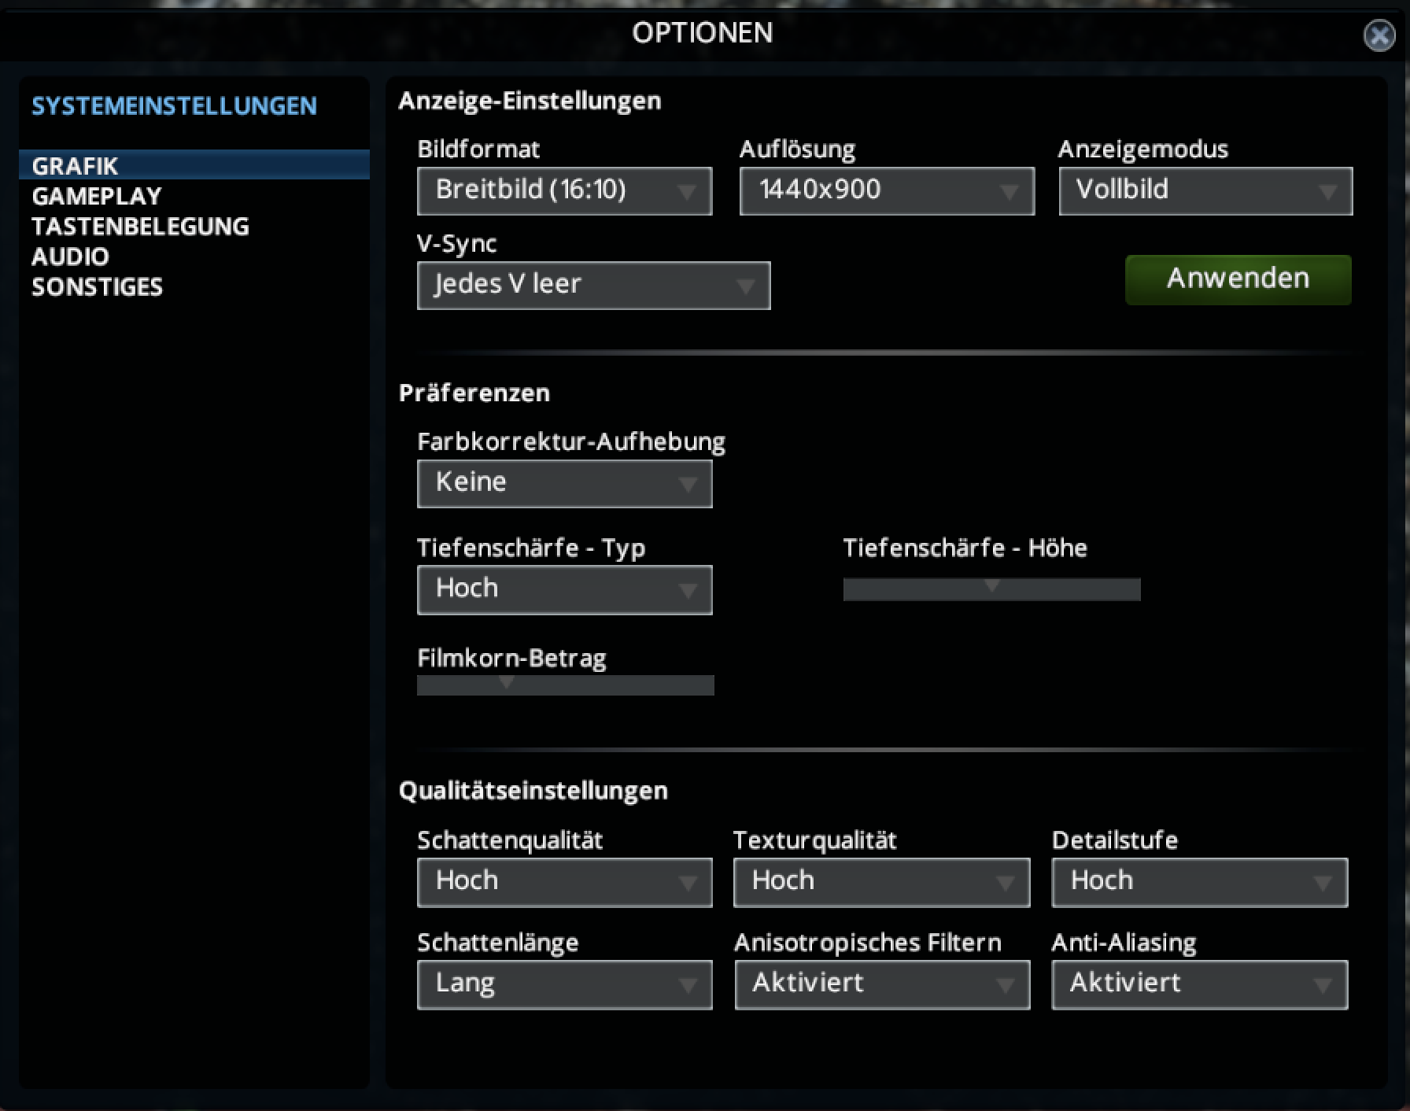
Task: Expand the V-Sync dropdown
Action: click(593, 285)
